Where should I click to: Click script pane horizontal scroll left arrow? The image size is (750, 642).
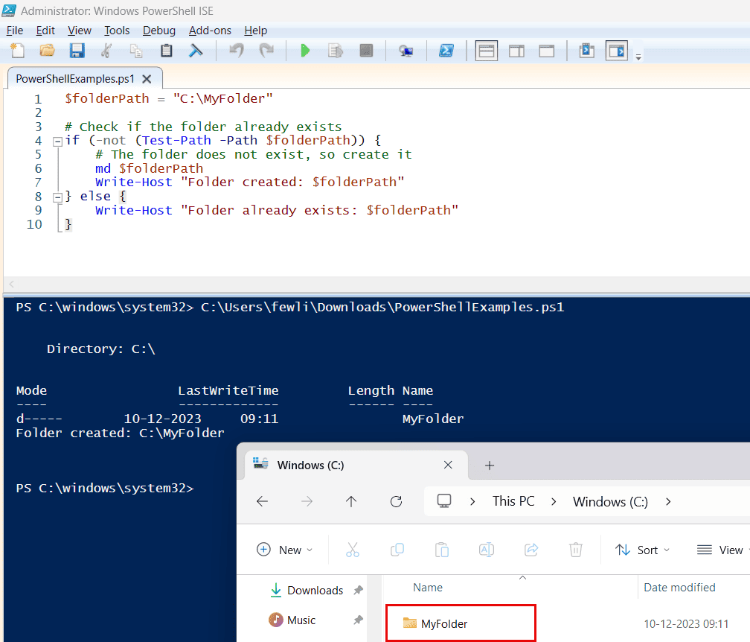coord(11,284)
